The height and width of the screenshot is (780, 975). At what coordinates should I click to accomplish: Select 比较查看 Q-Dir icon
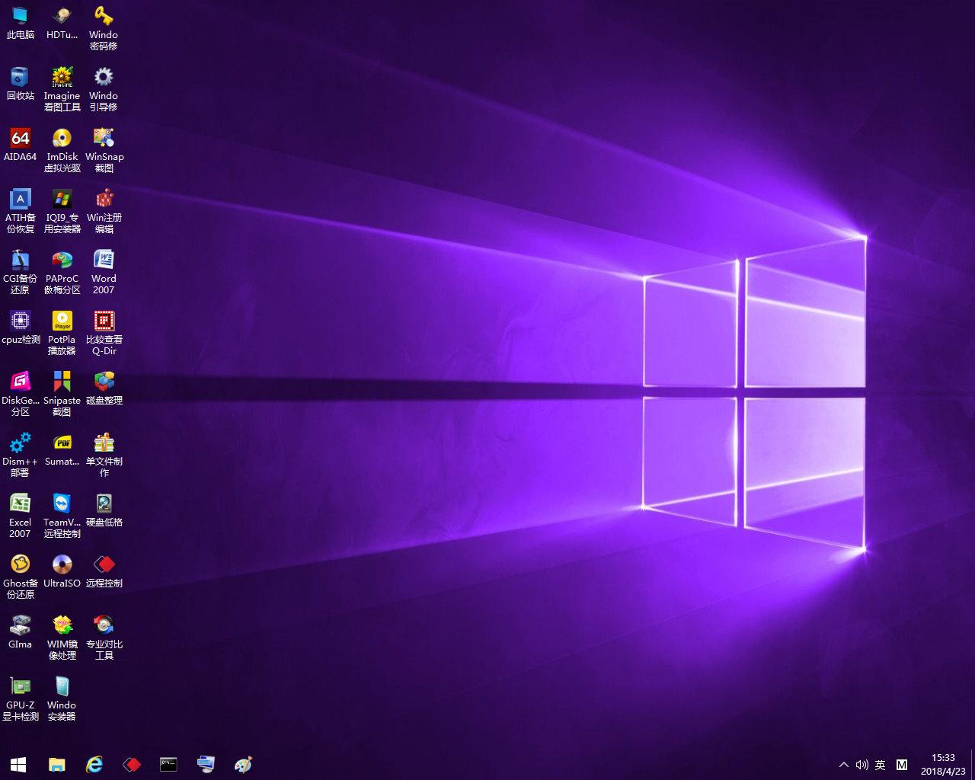(x=104, y=333)
